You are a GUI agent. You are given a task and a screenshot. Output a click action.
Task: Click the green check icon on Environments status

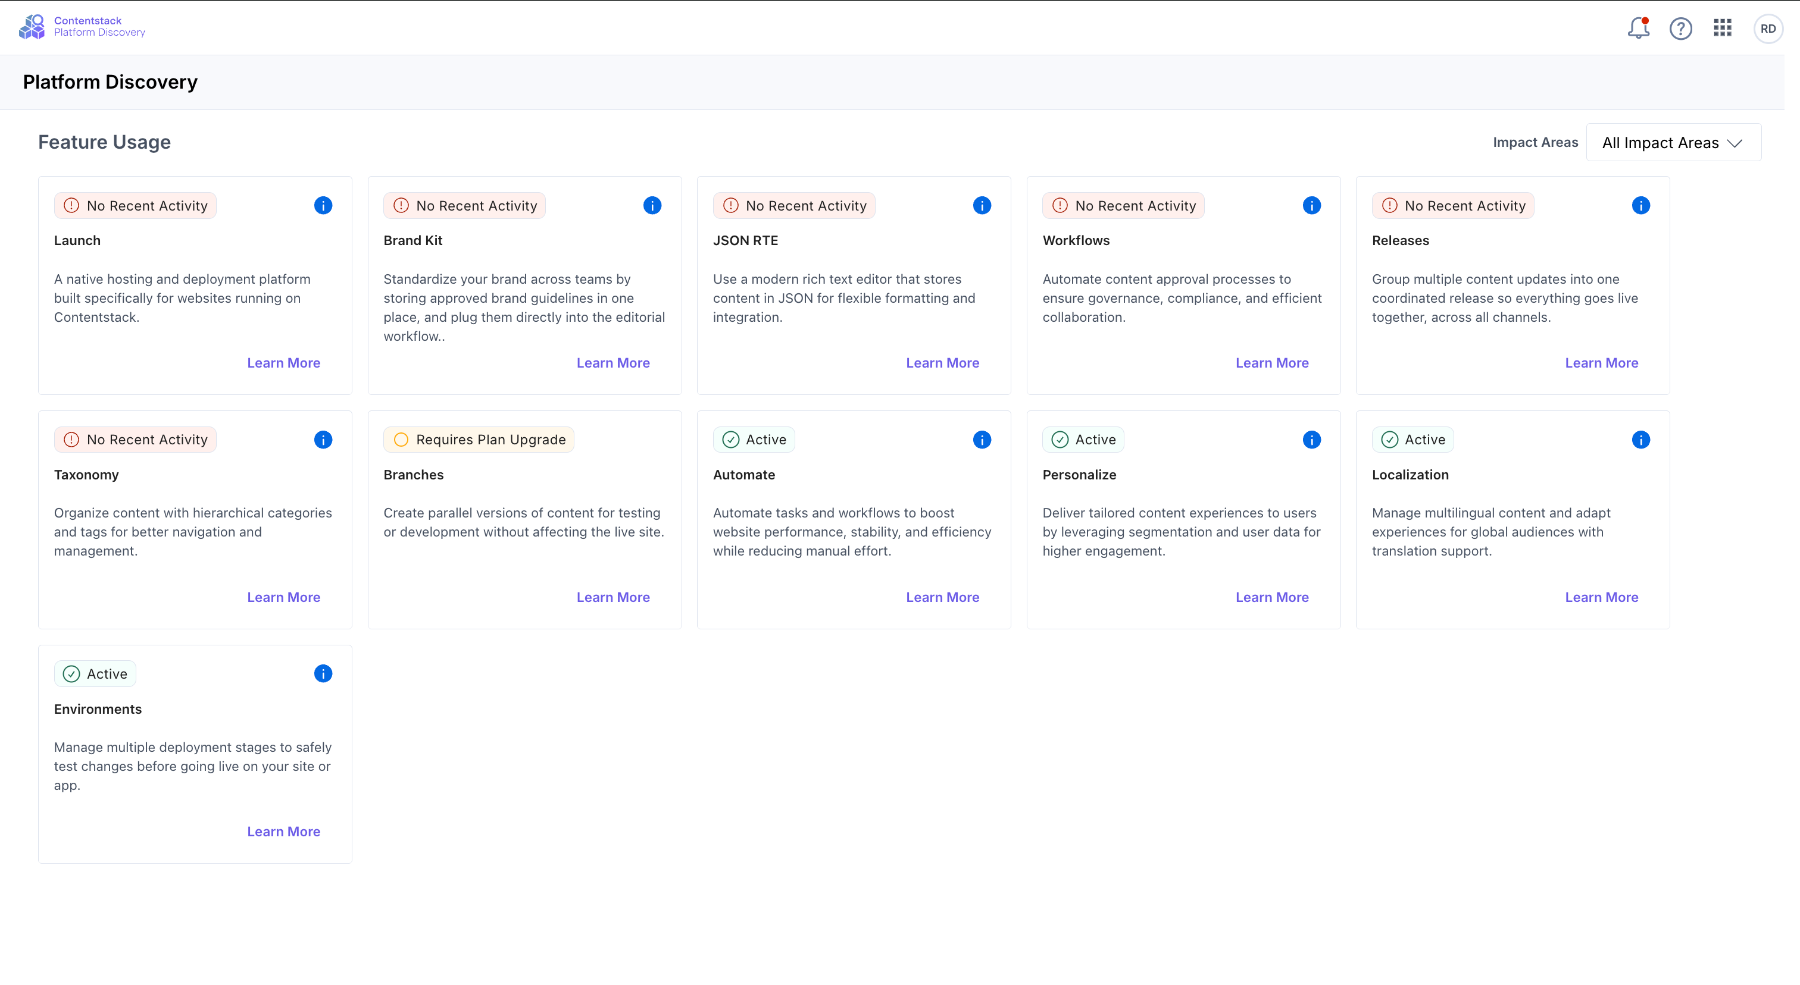[71, 674]
